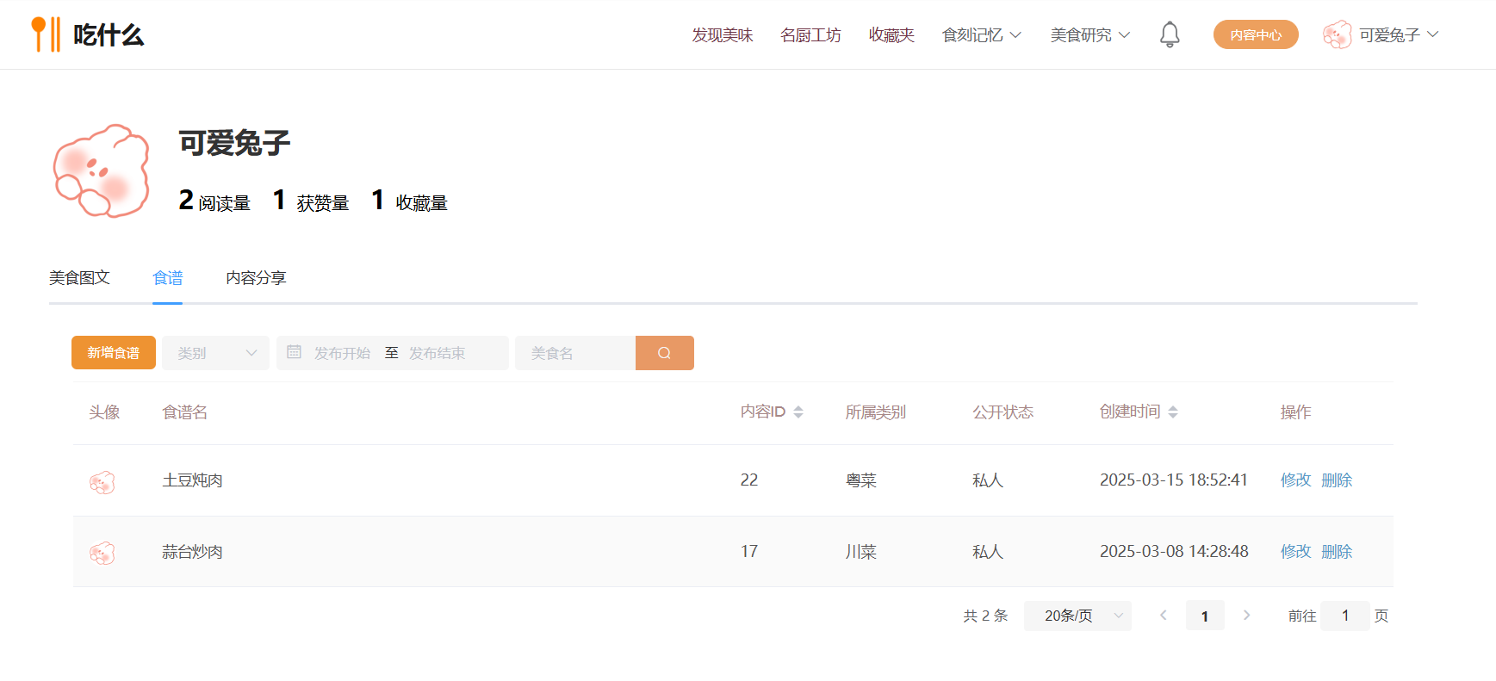Screen dimensions: 1496x681
Task: Go to previous page arrow
Action: [x=1164, y=616]
